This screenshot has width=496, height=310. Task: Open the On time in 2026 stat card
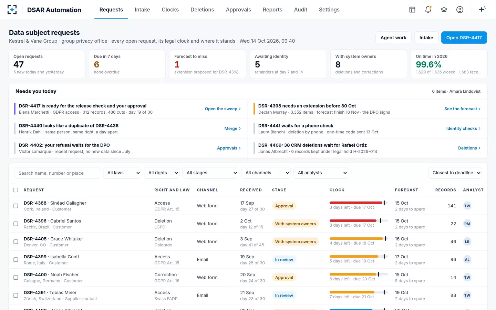tap(449, 64)
